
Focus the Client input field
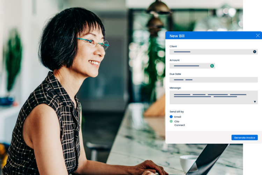click(x=210, y=52)
